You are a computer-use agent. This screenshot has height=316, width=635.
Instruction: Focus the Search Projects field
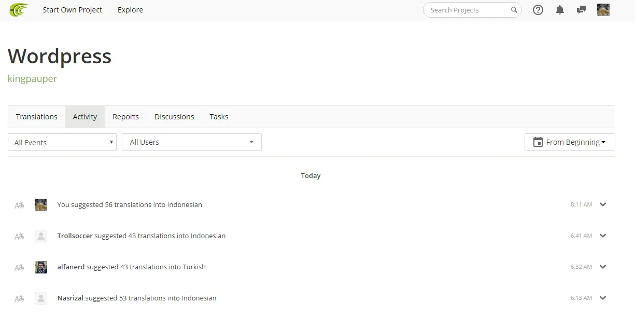(x=472, y=10)
